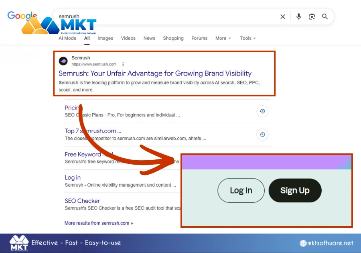
Task: Expand the More dropdown
Action: pos(223,38)
